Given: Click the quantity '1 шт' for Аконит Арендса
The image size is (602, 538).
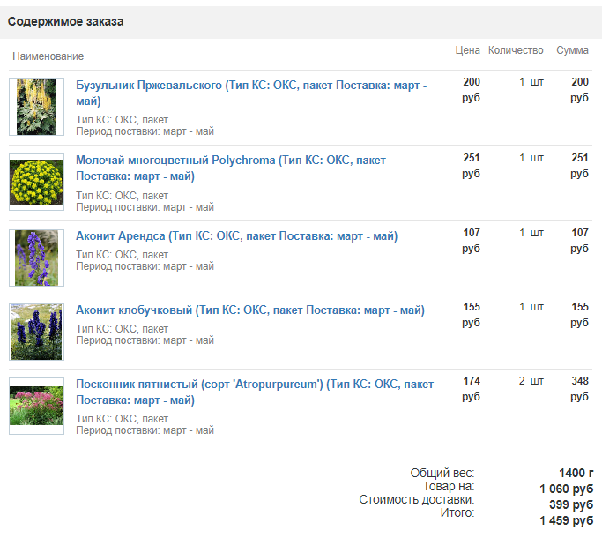Looking at the screenshot, I should (531, 233).
